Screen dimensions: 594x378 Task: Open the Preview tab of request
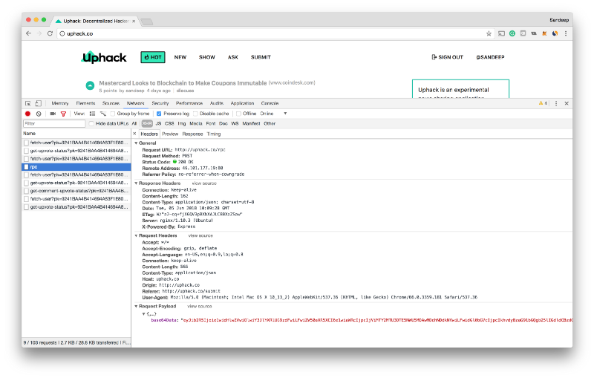click(x=170, y=134)
